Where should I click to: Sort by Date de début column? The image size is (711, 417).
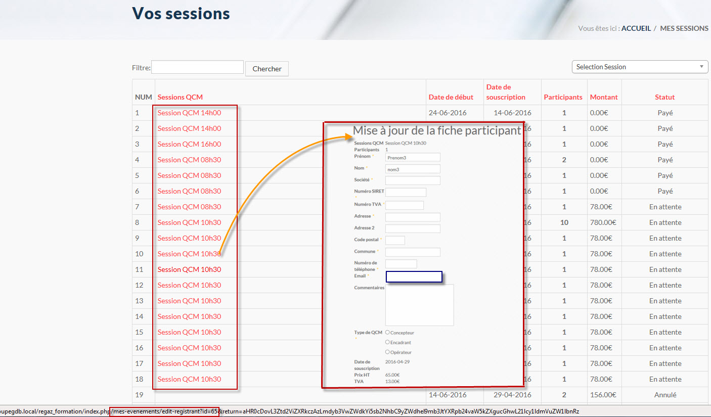[451, 97]
